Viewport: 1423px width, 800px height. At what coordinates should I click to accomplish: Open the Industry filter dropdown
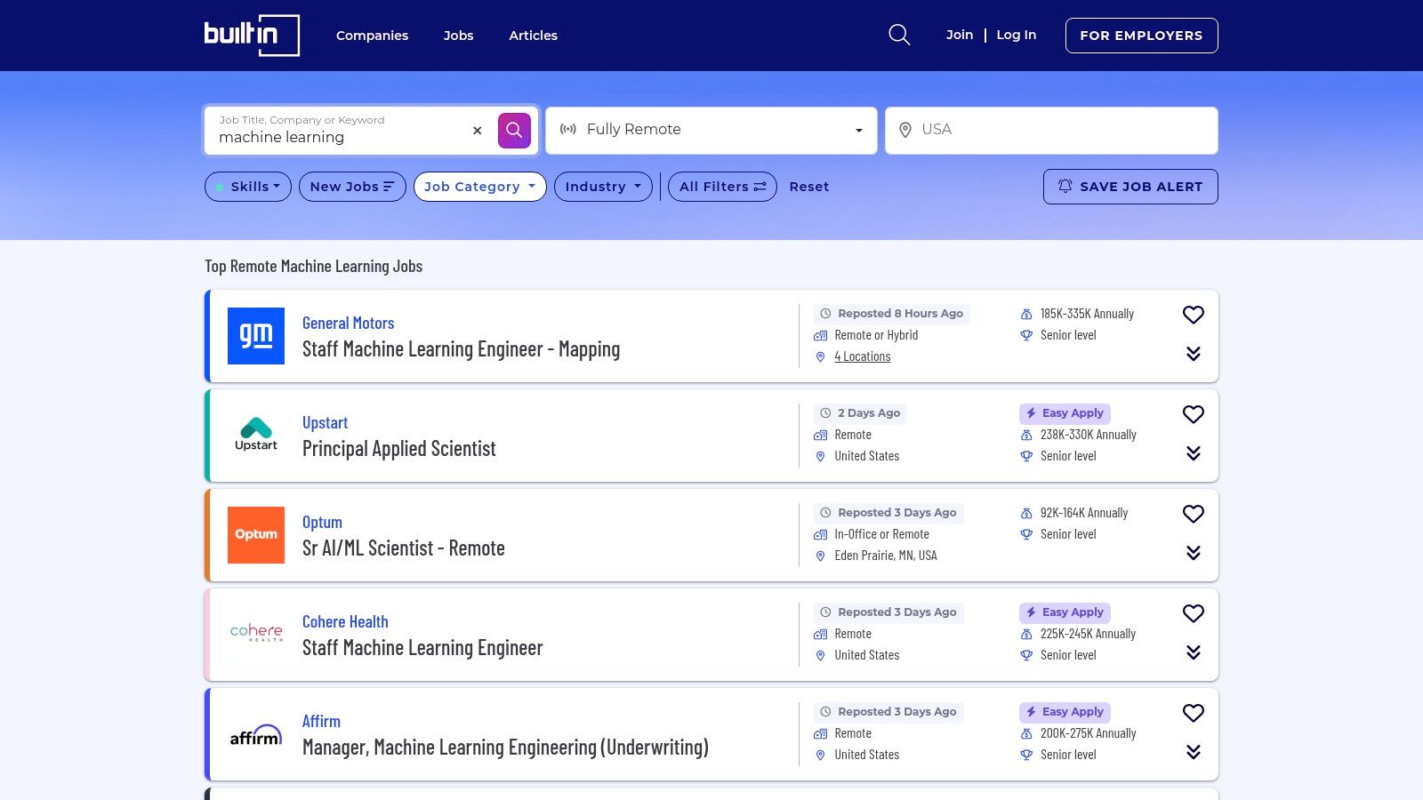[x=603, y=187]
